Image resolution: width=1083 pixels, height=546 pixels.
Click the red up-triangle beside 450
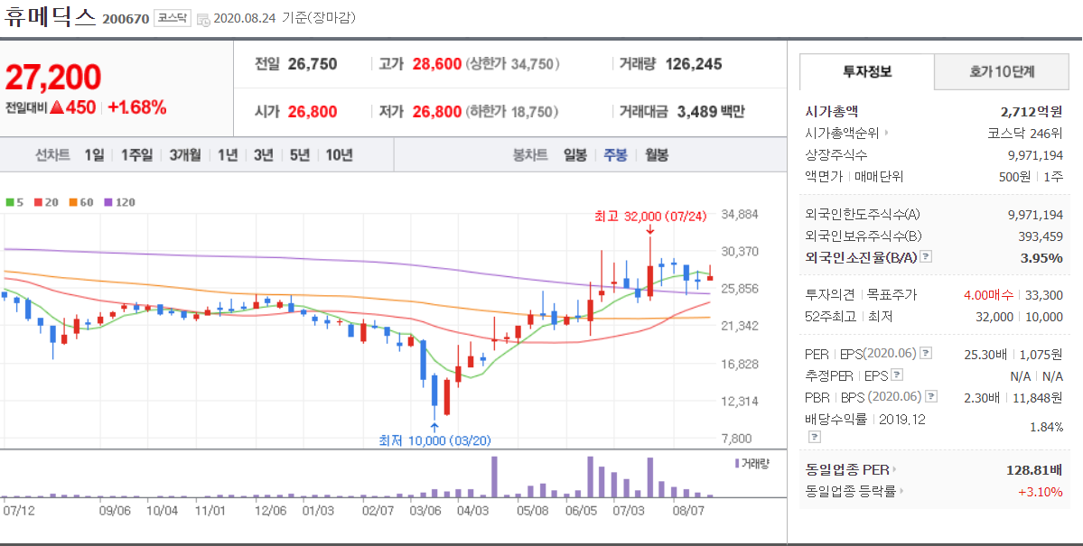[57, 107]
